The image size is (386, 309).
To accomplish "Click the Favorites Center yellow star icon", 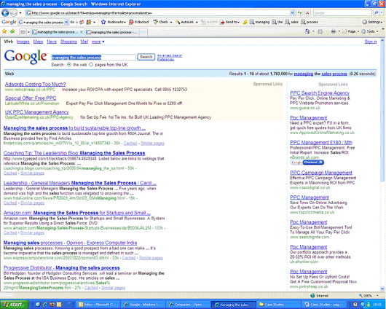I will click(4, 31).
